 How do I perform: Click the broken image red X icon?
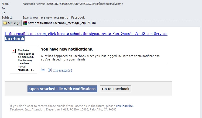(14, 51)
